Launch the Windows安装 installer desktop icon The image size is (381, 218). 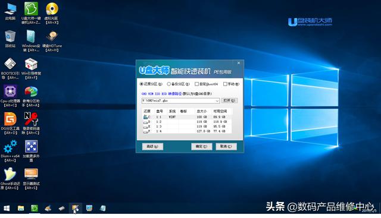pos(31,41)
